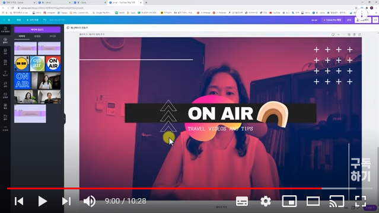Delete the current page
This screenshot has height=213, width=379.
(354, 35)
